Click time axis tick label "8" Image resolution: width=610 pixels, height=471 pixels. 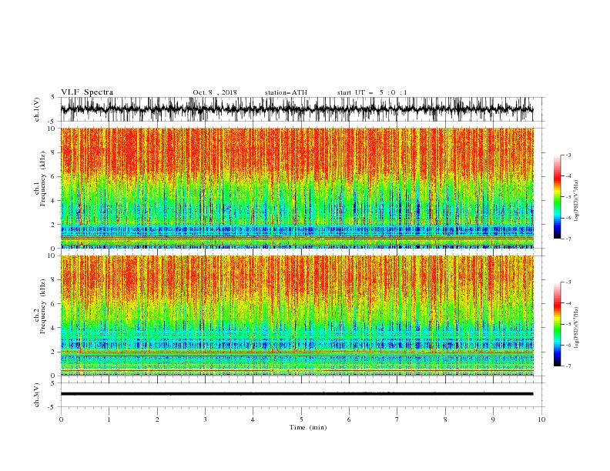point(445,419)
